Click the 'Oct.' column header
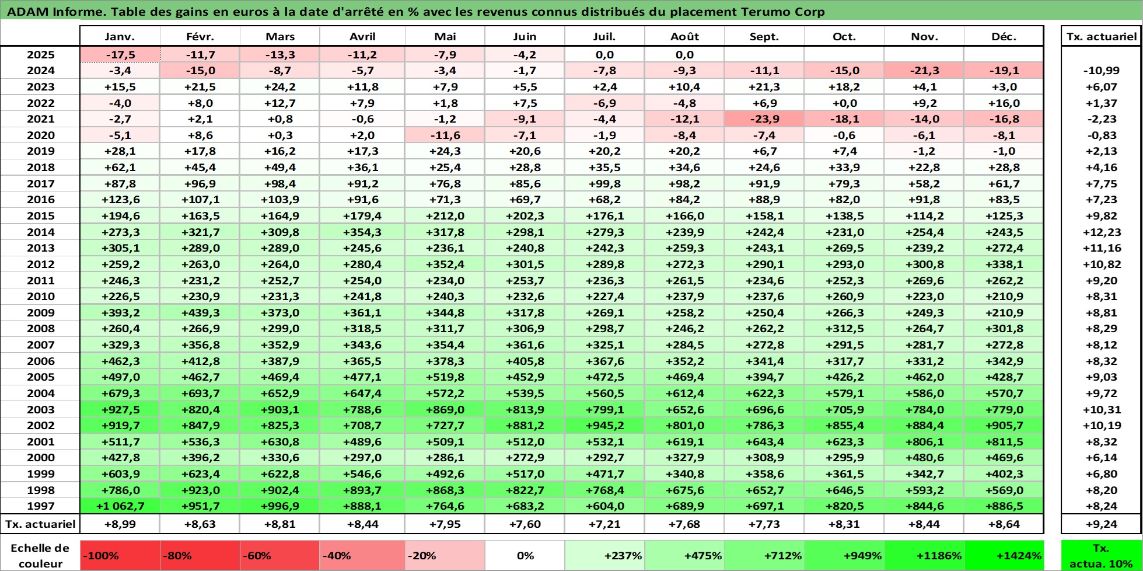Screen dimensions: 1143x571 (x=844, y=36)
